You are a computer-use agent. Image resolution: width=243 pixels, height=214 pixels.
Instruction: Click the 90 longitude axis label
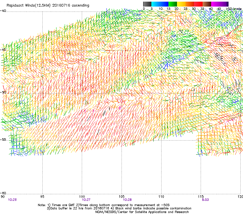click(3, 197)
